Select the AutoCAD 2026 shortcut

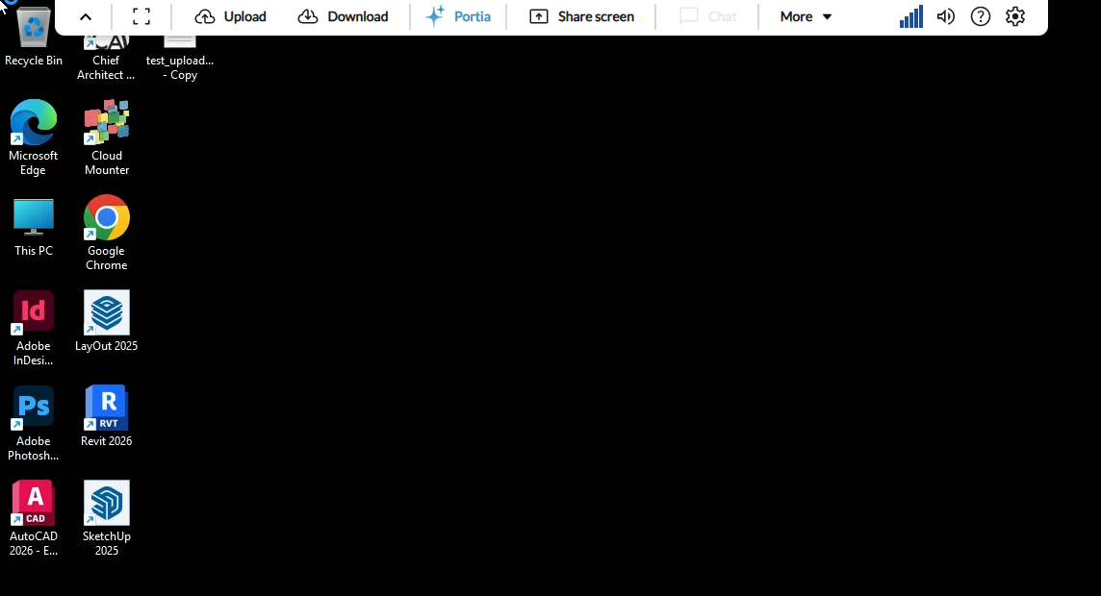33,518
